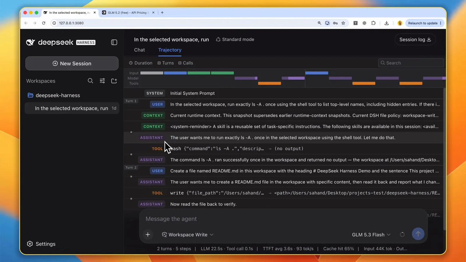Viewport: 466px width, 262px height.
Task: Click the Message the agent input
Action: tap(283, 219)
